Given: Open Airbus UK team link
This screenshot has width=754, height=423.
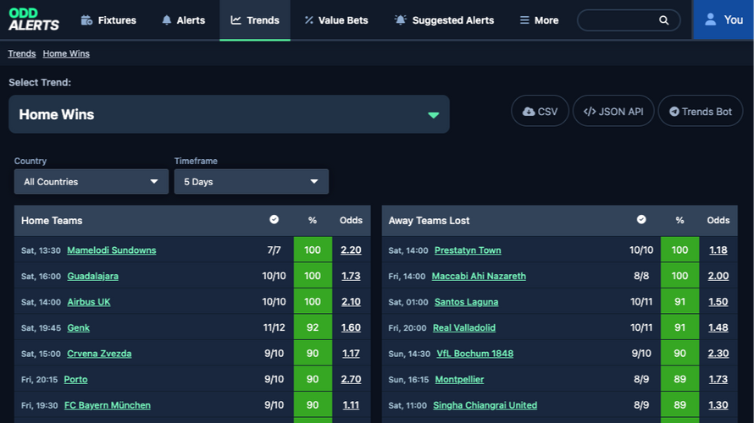Looking at the screenshot, I should pyautogui.click(x=88, y=302).
